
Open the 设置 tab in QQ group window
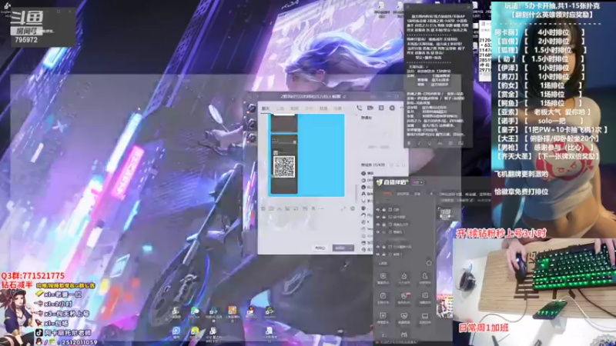(338, 108)
